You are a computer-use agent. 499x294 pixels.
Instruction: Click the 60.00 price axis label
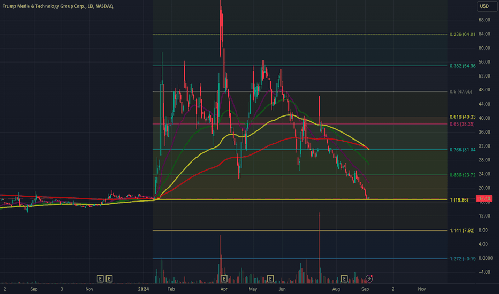point(484,48)
